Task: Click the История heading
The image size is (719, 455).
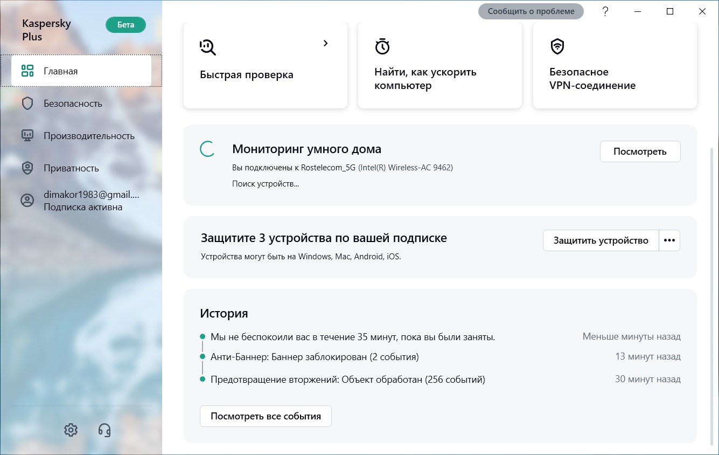Action: click(224, 313)
